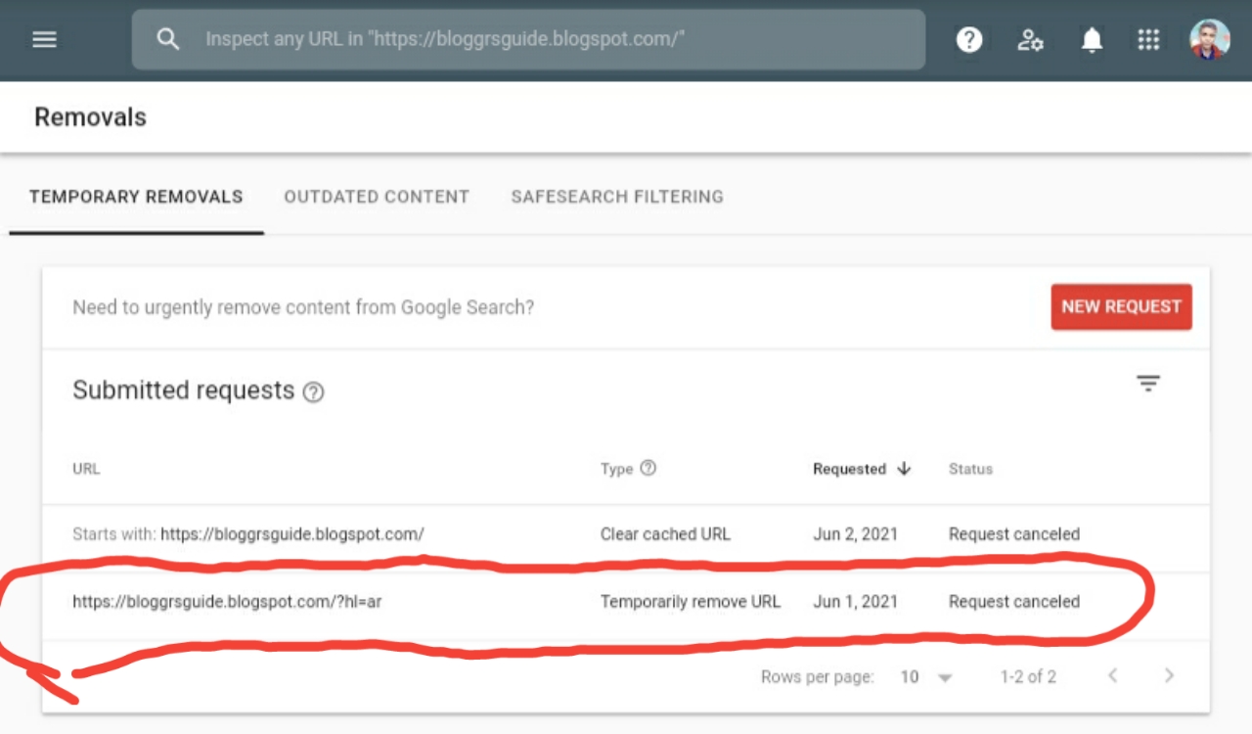Image resolution: width=1252 pixels, height=734 pixels.
Task: Click Request canceled status for Jun 1
Action: pyautogui.click(x=1014, y=602)
